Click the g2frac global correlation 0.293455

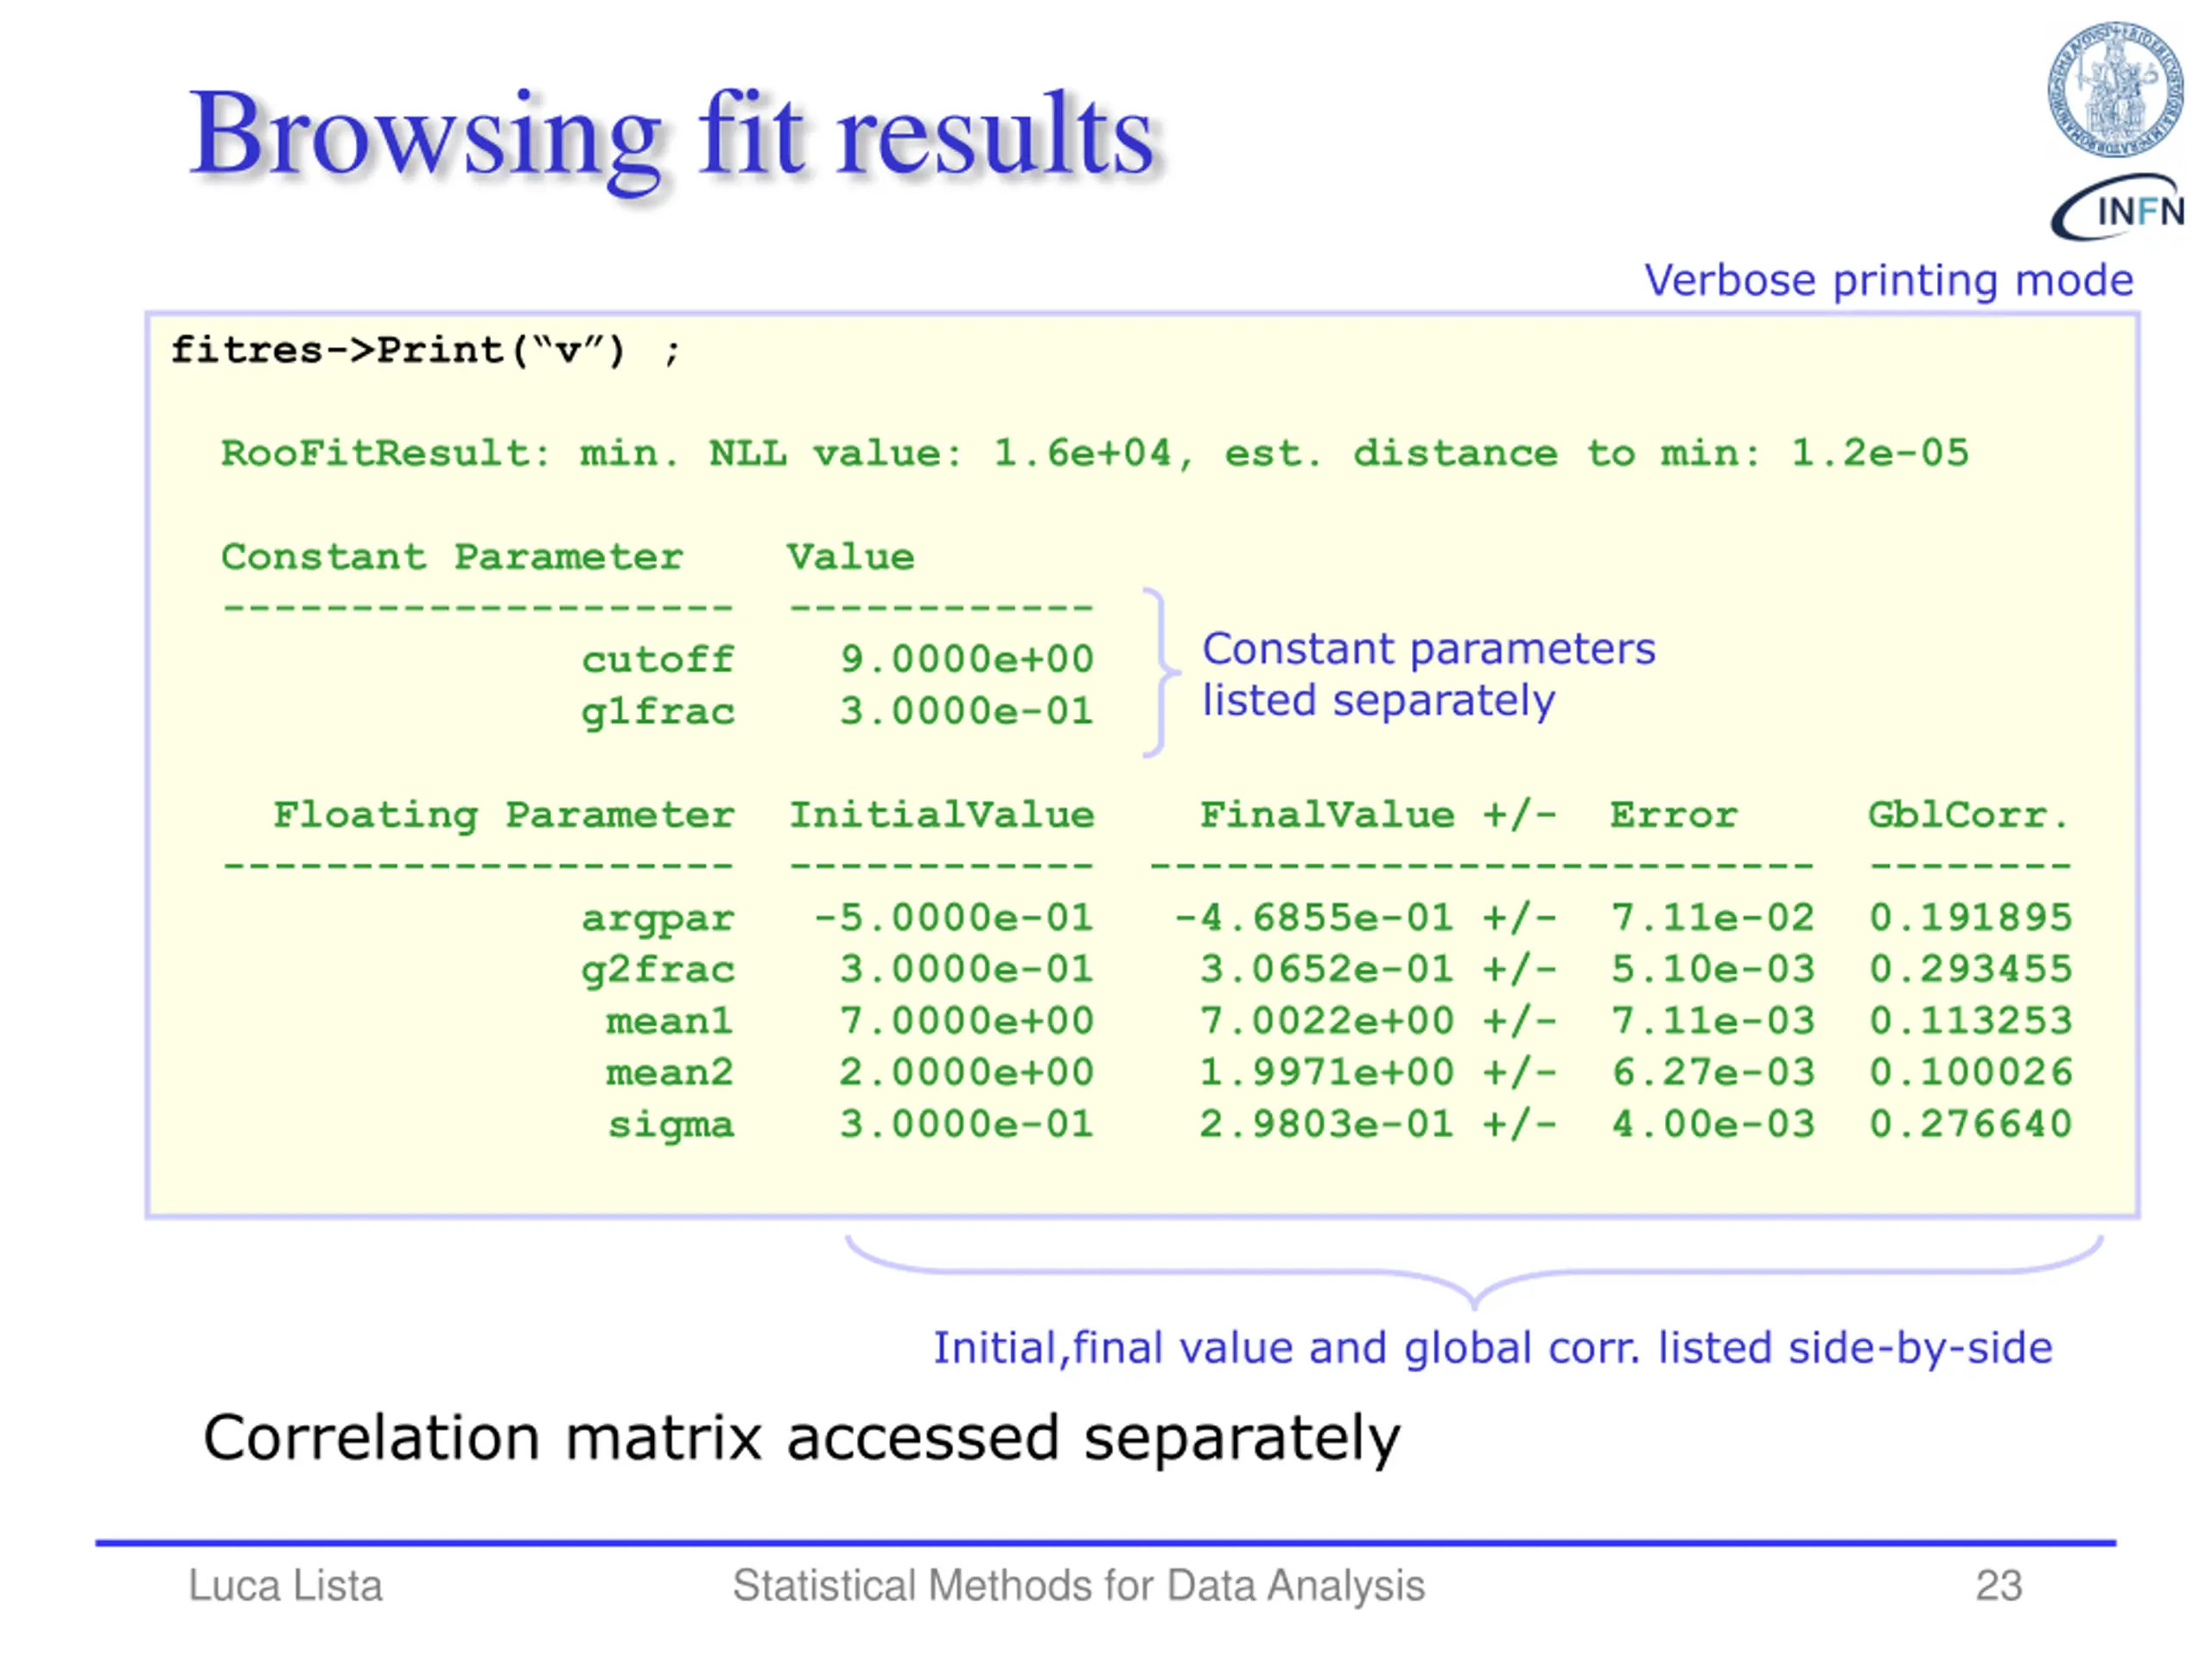pos(1970,969)
